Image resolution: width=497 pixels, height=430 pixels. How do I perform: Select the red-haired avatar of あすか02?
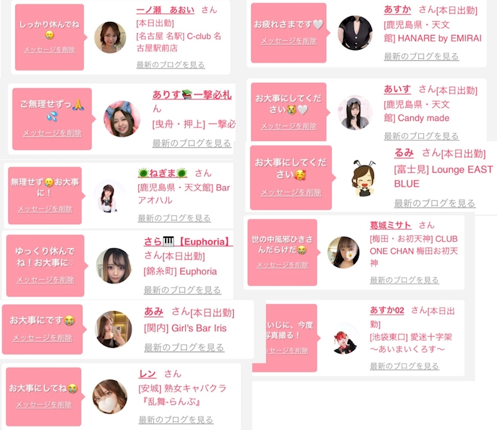344,338
